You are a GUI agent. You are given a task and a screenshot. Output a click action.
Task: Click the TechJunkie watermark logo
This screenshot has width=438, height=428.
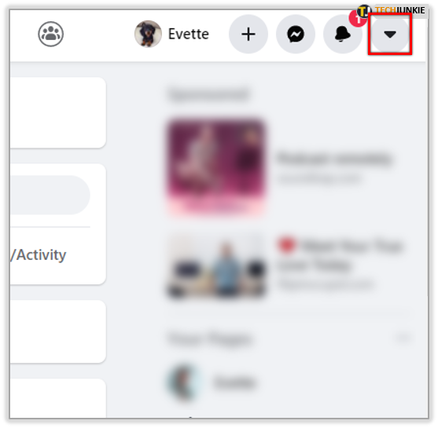(x=392, y=11)
